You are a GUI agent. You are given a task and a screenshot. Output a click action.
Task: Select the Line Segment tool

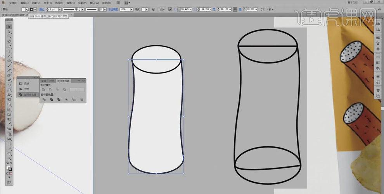[9, 56]
